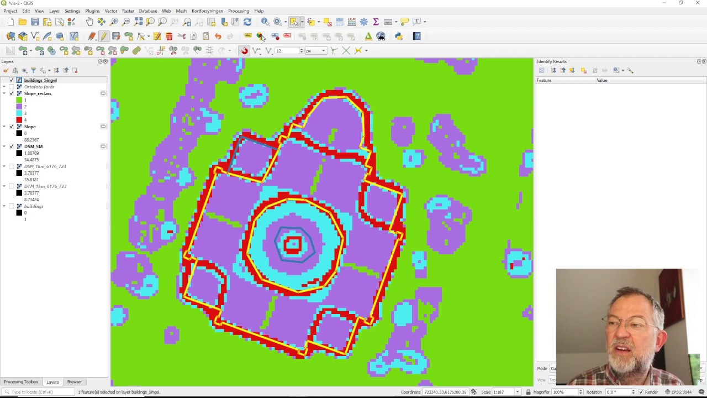Image resolution: width=707 pixels, height=398 pixels.
Task: Collapse the DSM_SM layer tree node
Action: click(x=4, y=146)
